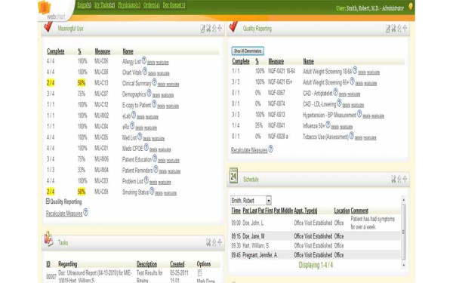Click Recalculate Measures under Meaningful Use
The image size is (453, 283).
point(64,214)
